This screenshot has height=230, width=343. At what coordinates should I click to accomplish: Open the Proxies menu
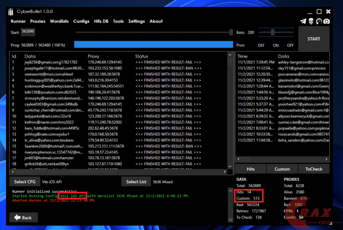[38, 21]
